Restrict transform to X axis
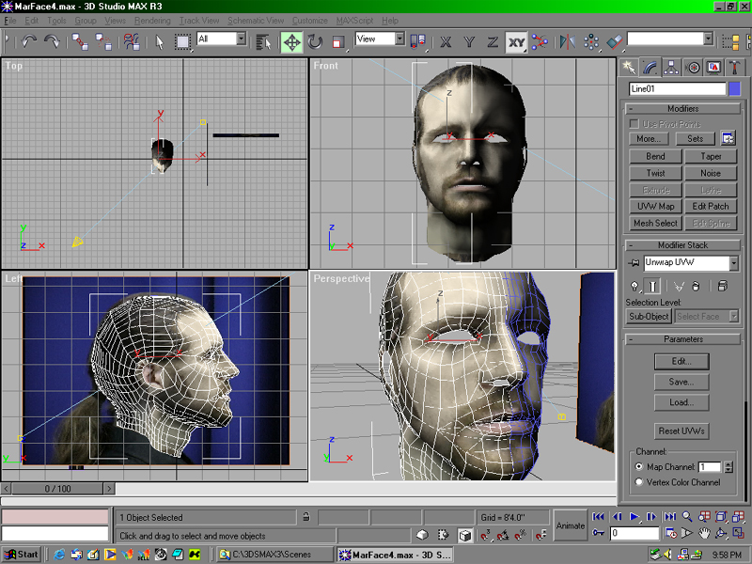This screenshot has height=564, width=752. [446, 41]
